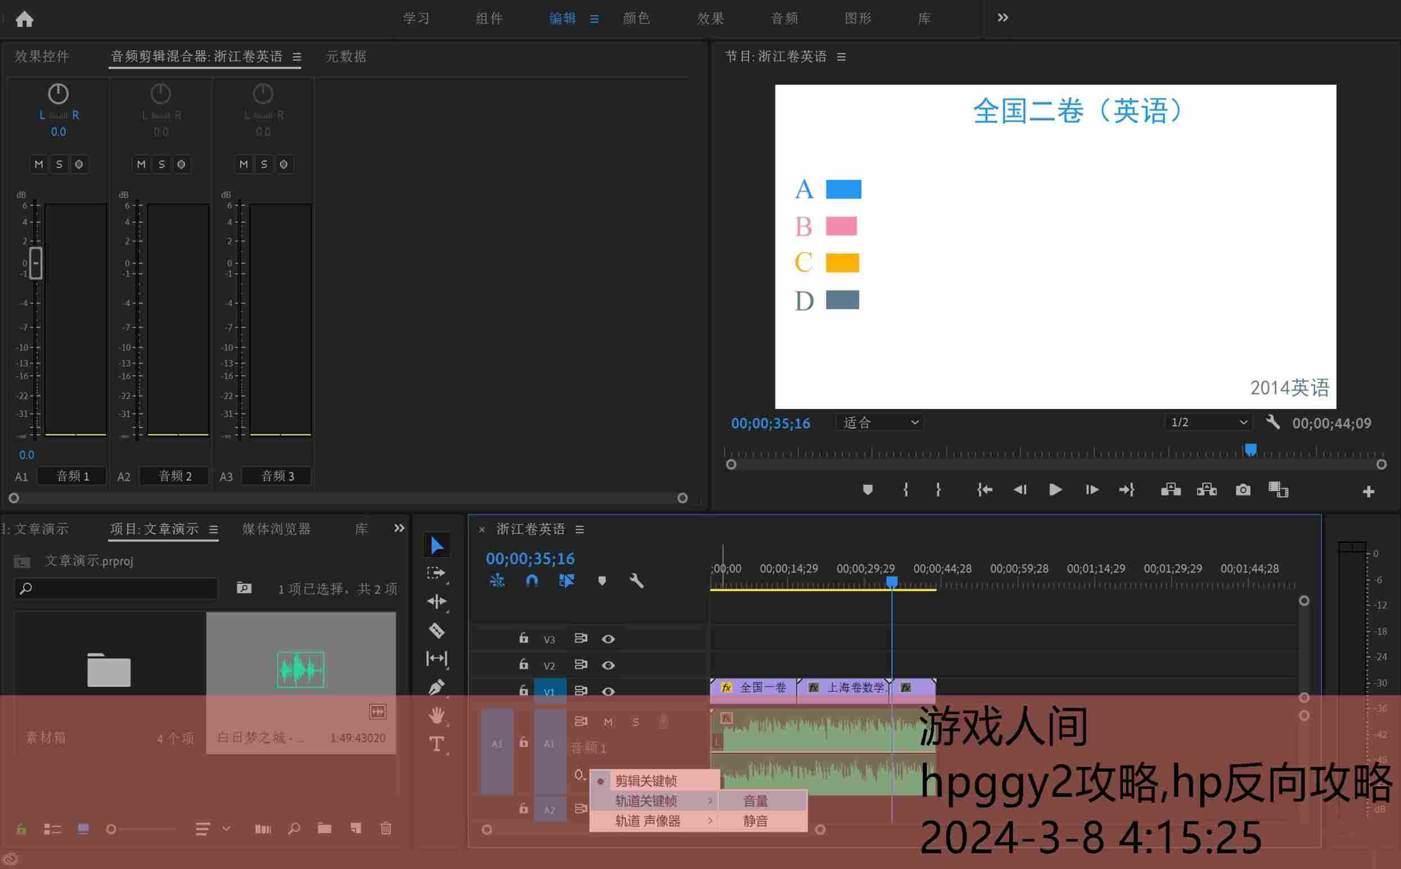Screen dimensions: 1401x869
Task: Mark Out point in Program monitor
Action: [x=938, y=490]
